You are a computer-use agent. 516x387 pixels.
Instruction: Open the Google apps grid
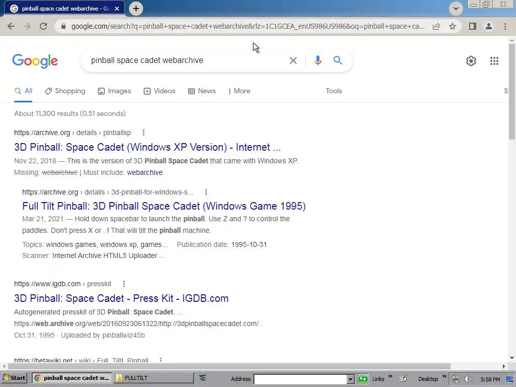pos(494,61)
